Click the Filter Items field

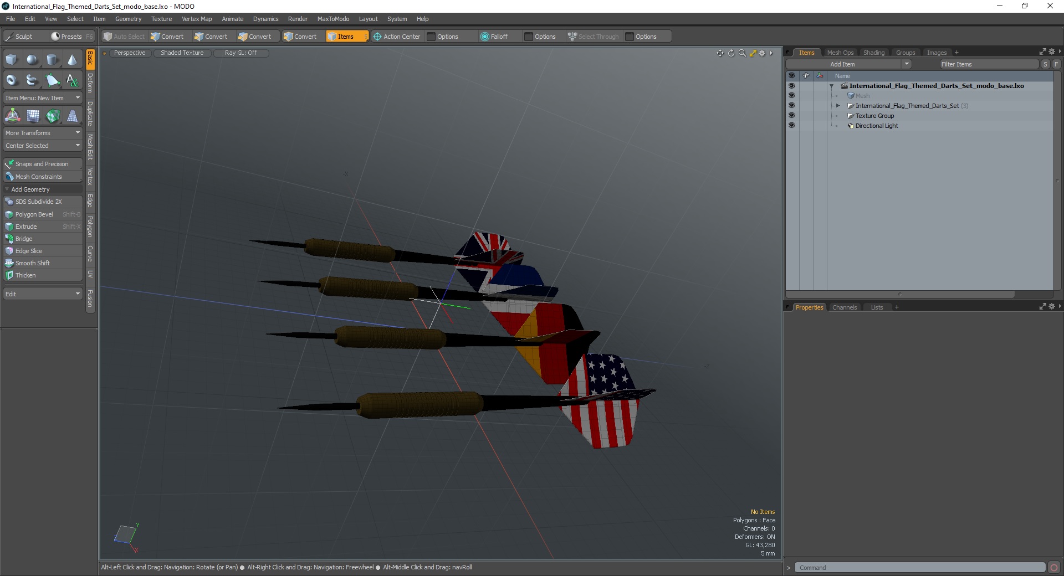[988, 64]
